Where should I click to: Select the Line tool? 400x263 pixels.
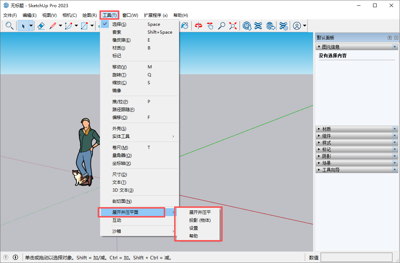click(x=53, y=26)
